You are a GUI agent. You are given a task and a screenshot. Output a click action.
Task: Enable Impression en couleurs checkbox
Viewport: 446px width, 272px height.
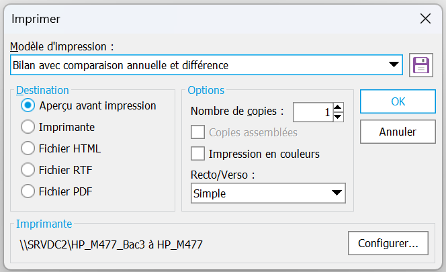pyautogui.click(x=198, y=154)
